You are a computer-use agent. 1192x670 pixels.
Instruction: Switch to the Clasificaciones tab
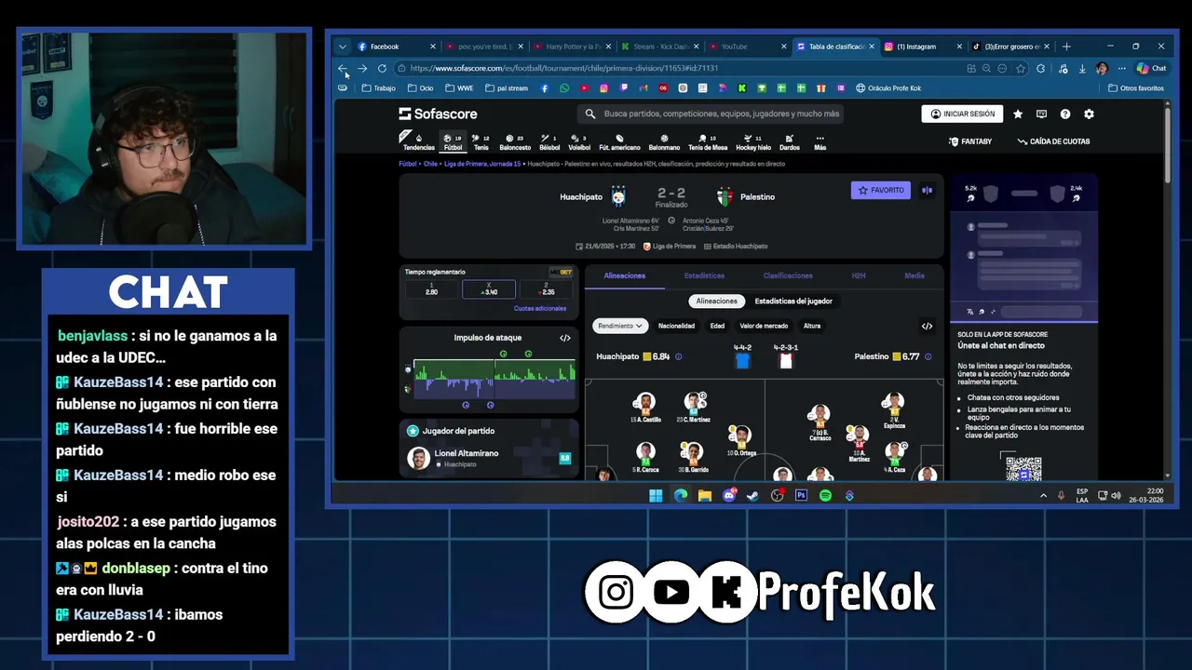pos(788,275)
